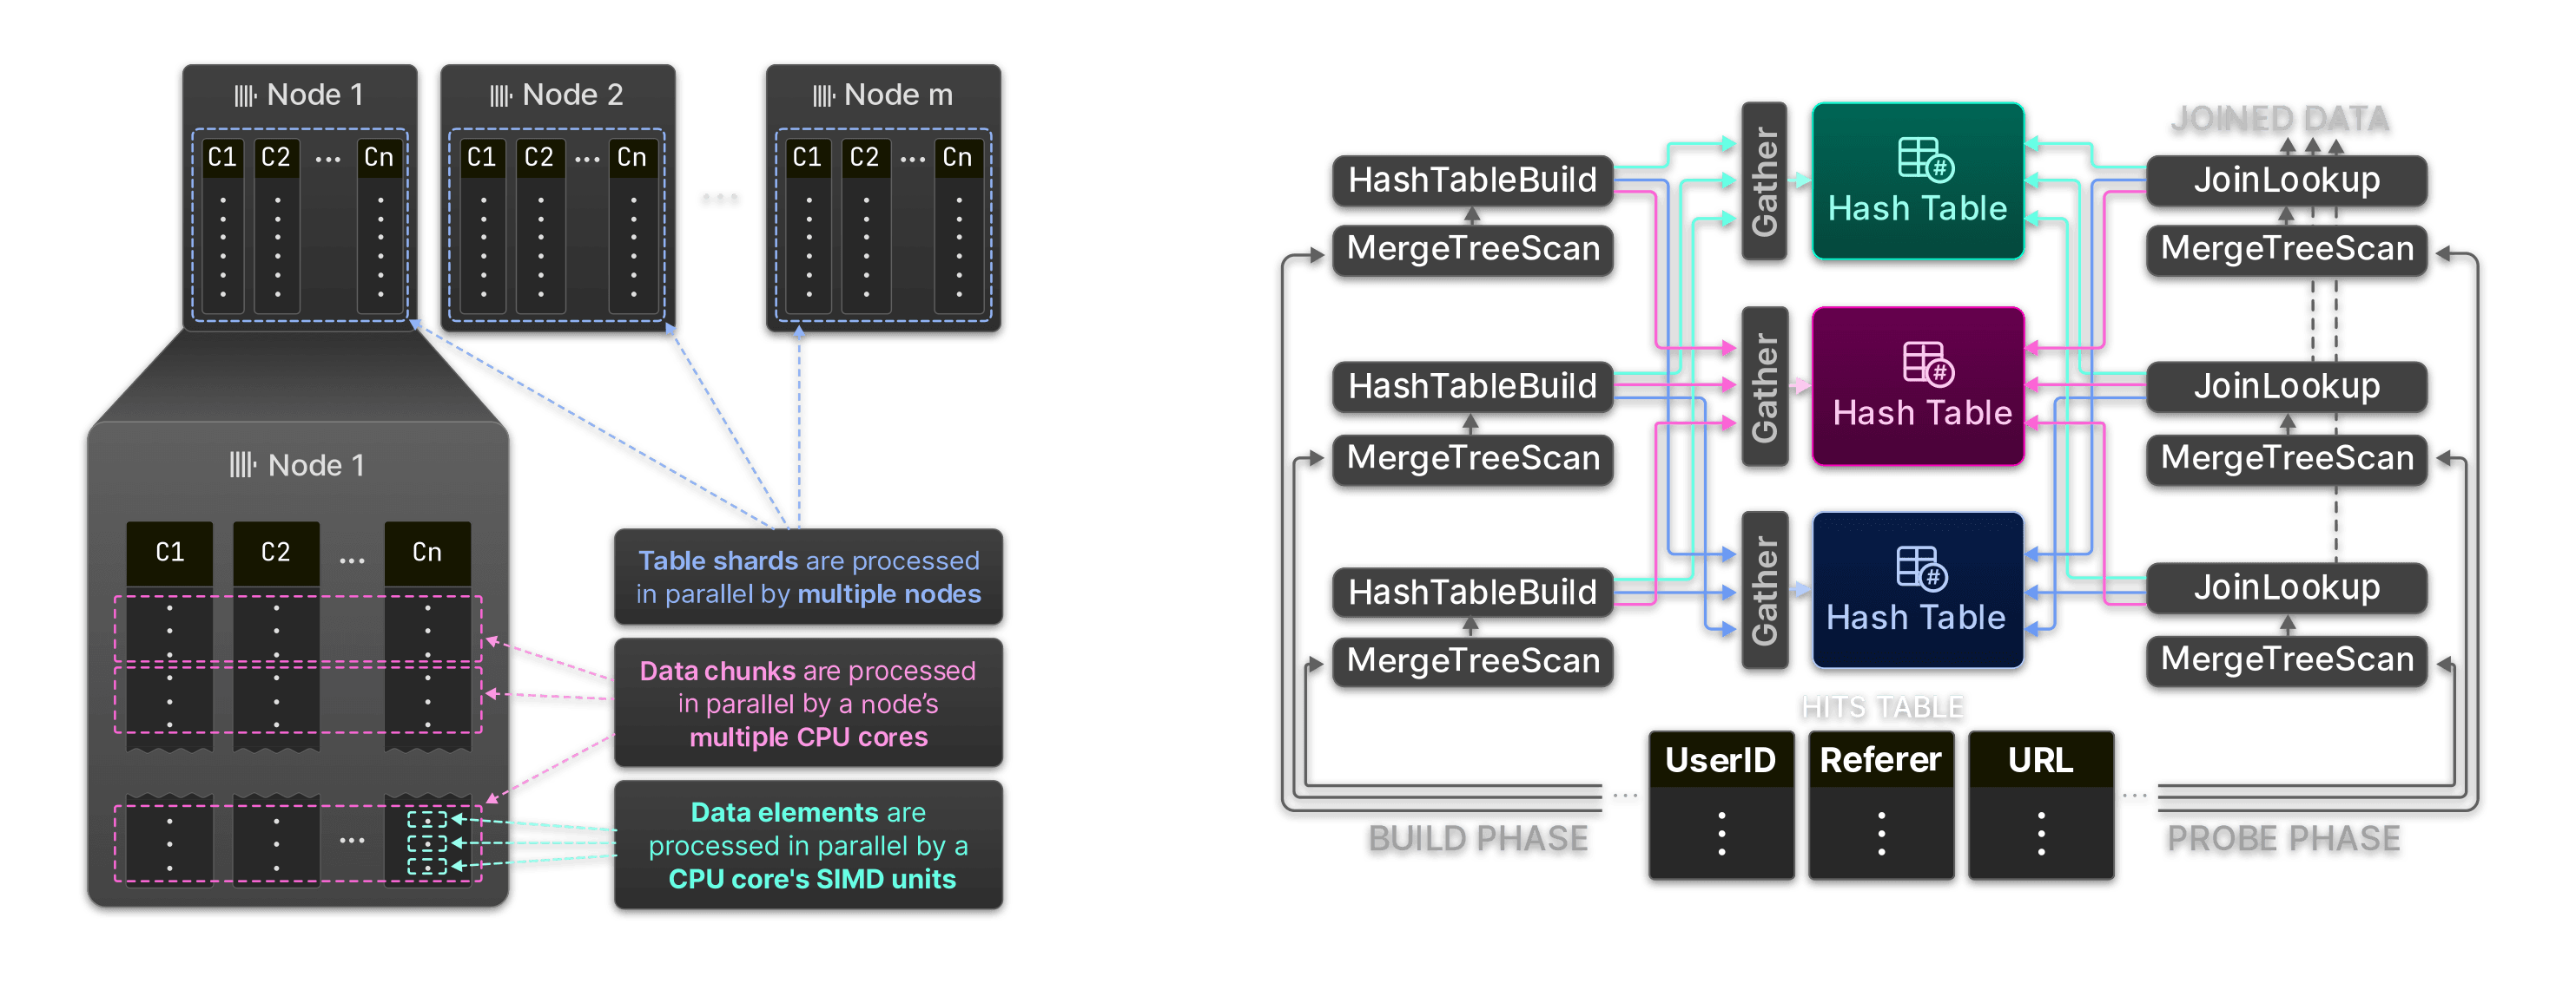The height and width of the screenshot is (983, 2576).
Task: Click the Referer column header
Action: 1881,760
